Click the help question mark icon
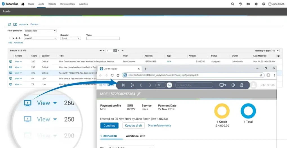Image resolution: width=287 pixels, height=148 pixels. 264,4
